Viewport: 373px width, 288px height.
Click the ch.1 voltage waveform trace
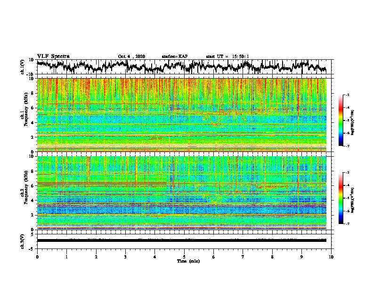click(x=181, y=66)
